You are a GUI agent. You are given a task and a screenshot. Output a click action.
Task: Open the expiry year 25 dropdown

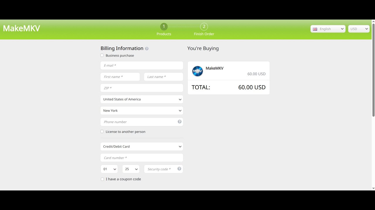(131, 169)
